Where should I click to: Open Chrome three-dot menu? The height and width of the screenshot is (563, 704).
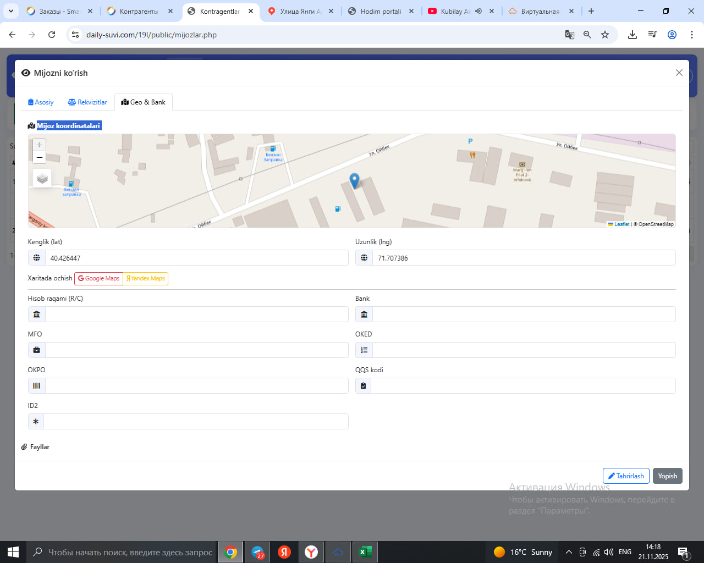click(x=691, y=35)
